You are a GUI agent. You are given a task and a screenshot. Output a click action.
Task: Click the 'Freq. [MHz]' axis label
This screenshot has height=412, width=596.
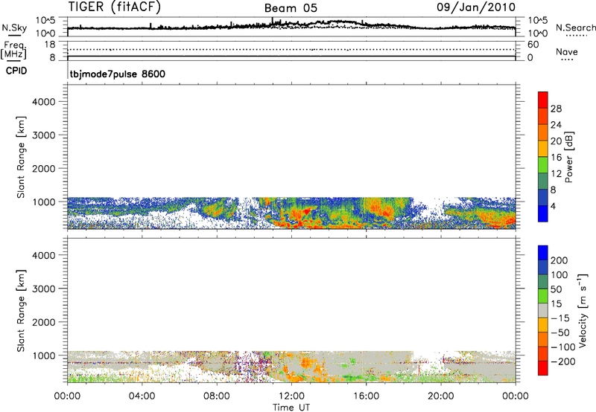pos(13,50)
